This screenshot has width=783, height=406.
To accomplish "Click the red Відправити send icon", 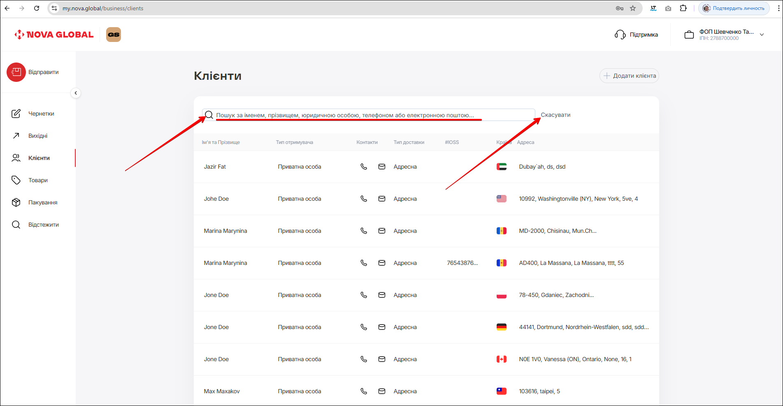I will [16, 72].
